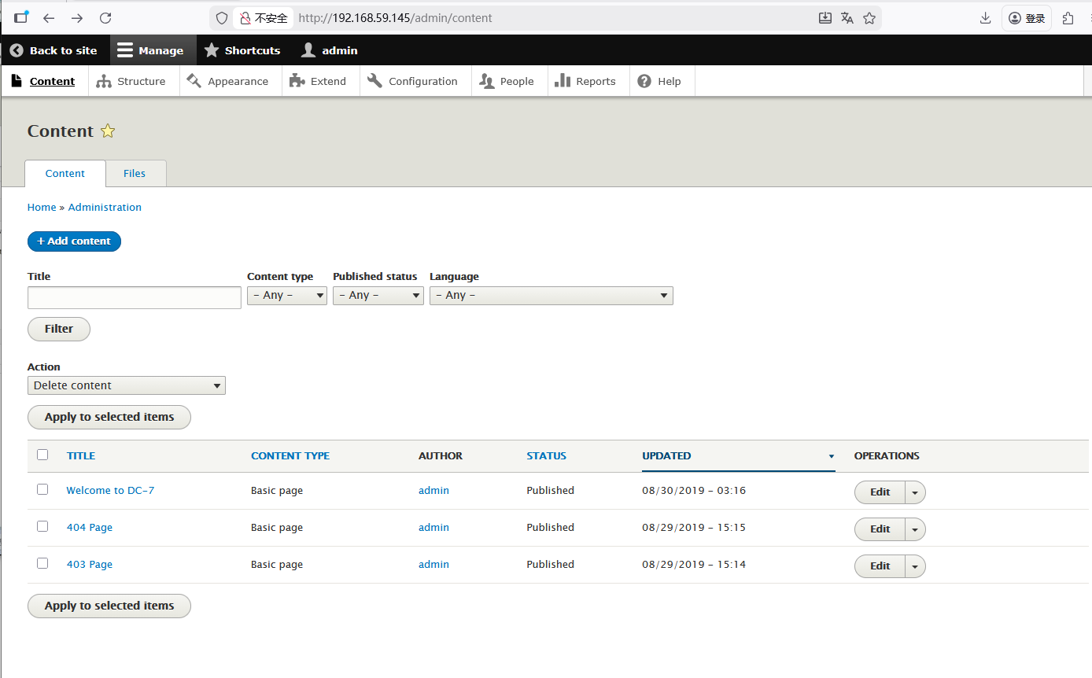Open the 403 Page link
This screenshot has height=678, width=1092.
click(x=90, y=564)
